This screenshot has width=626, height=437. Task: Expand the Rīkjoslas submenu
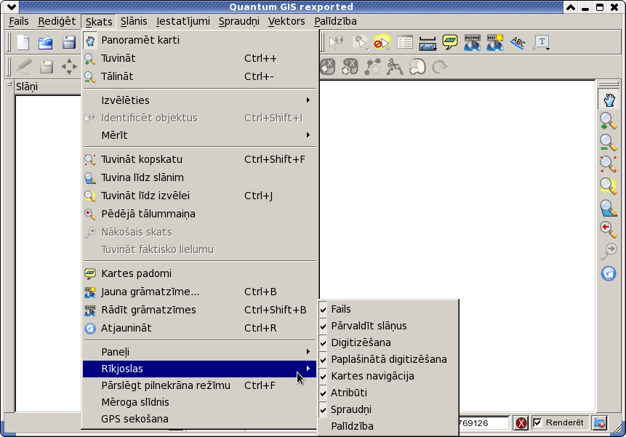coord(200,369)
